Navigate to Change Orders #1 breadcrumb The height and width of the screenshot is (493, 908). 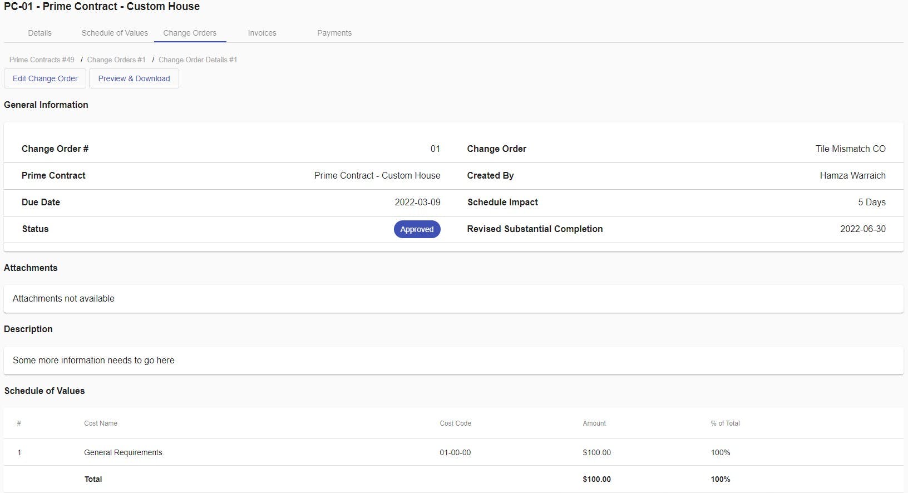(116, 60)
